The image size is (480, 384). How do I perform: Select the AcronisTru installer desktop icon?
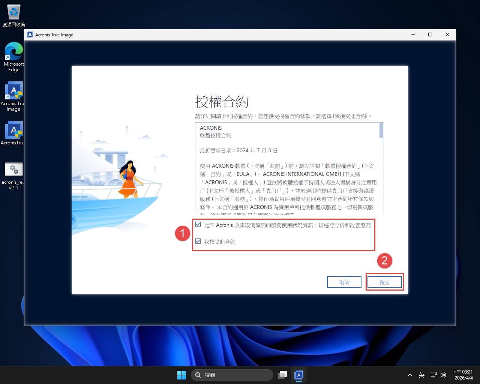click(13, 133)
